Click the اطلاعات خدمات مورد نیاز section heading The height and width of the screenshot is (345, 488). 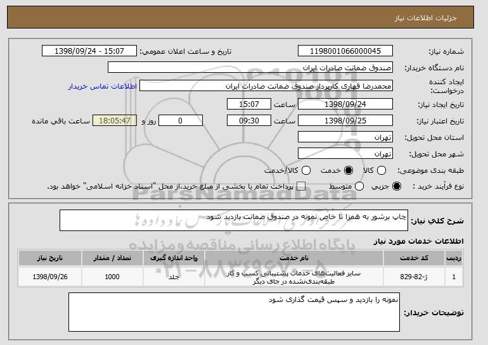[x=418, y=241]
